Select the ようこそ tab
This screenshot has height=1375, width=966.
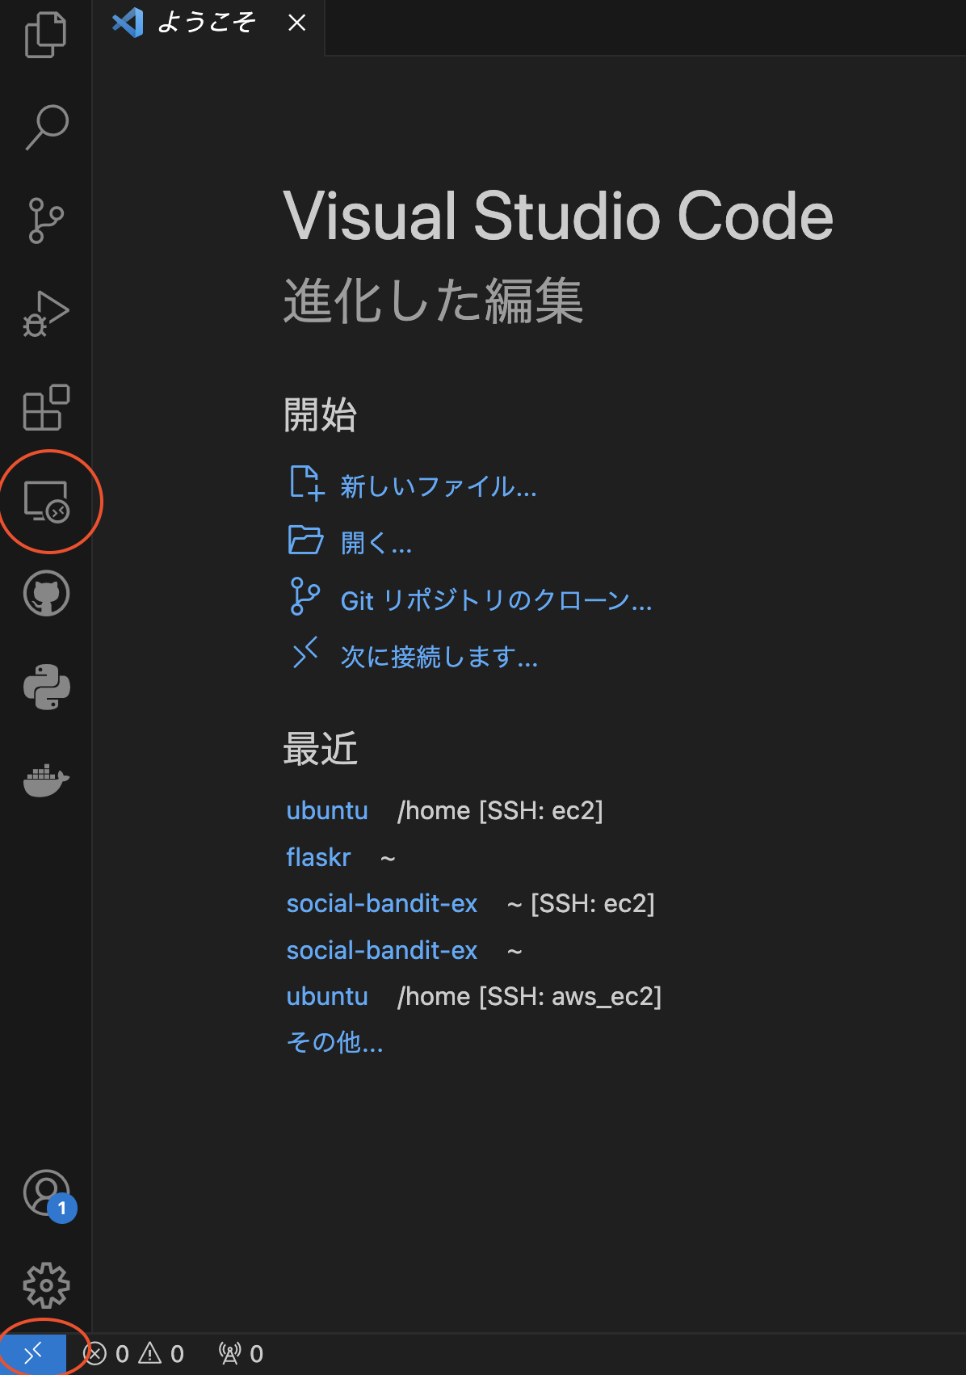tap(207, 23)
